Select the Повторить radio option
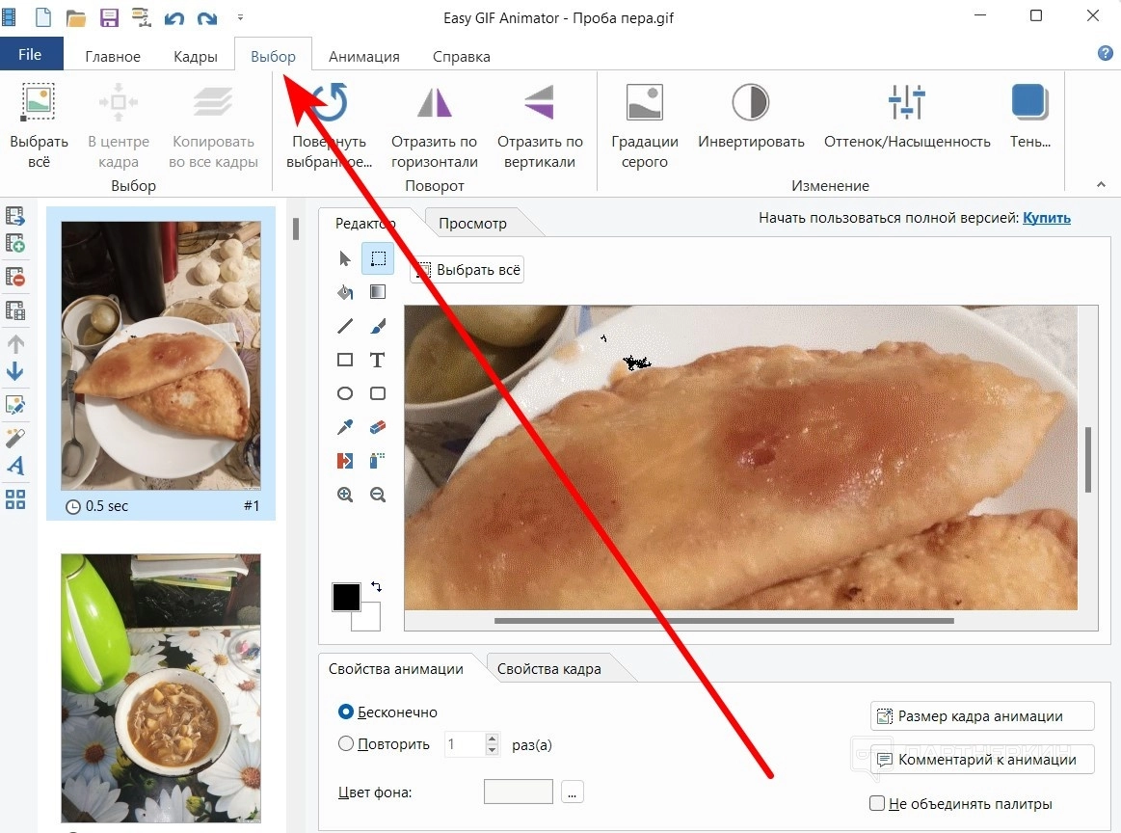Screen dimensions: 1121x833 click(345, 743)
